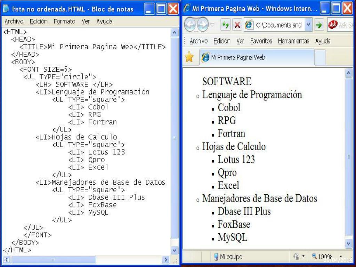
Task: Click the Forward arrow in Internet Explorer
Action: pos(203,24)
